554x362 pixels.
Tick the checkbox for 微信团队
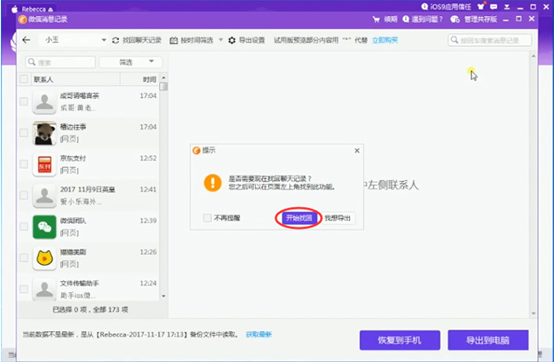[24, 227]
